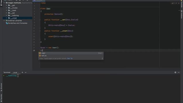
Task: Open the Favorites tool window tab
Action: (x=1, y=98)
